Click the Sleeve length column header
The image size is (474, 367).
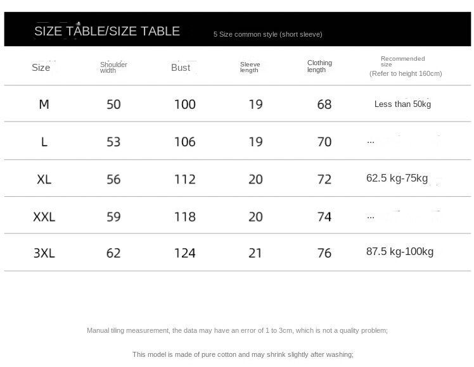coord(250,67)
